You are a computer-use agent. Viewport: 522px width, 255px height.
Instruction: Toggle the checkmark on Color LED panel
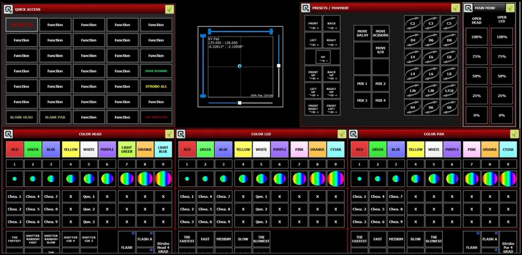click(x=342, y=134)
